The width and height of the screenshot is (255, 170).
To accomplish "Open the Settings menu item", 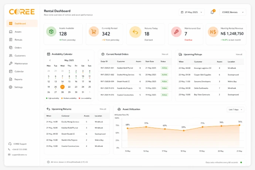I will [22, 87].
